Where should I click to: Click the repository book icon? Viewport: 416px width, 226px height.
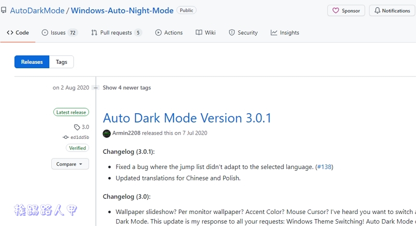click(x=3, y=10)
